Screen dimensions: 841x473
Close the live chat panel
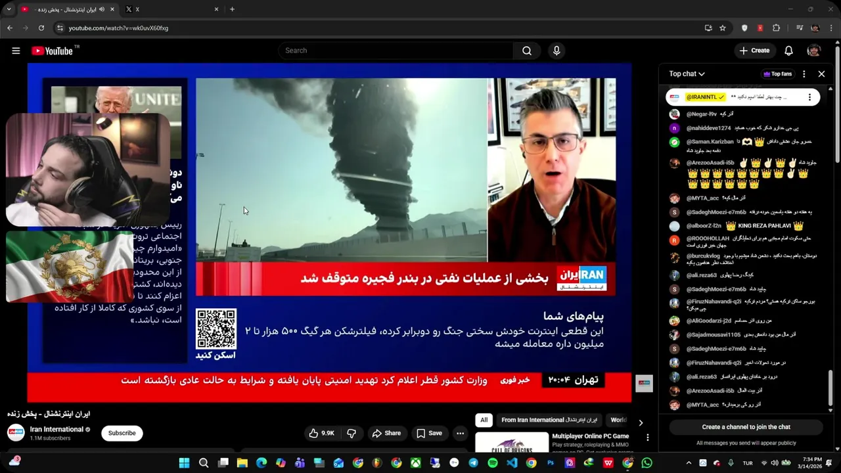(821, 74)
